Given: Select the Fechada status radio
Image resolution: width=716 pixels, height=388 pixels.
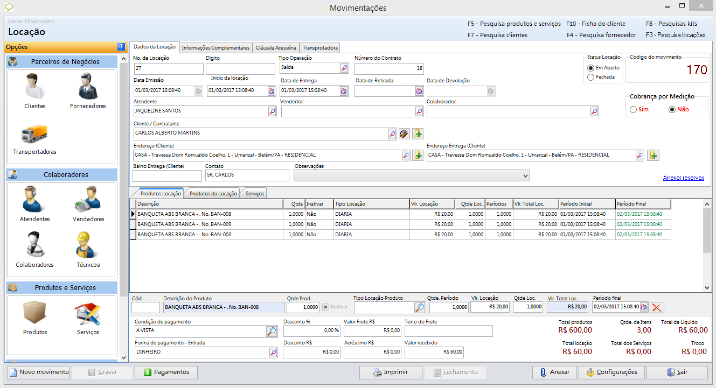Looking at the screenshot, I should click(x=591, y=77).
